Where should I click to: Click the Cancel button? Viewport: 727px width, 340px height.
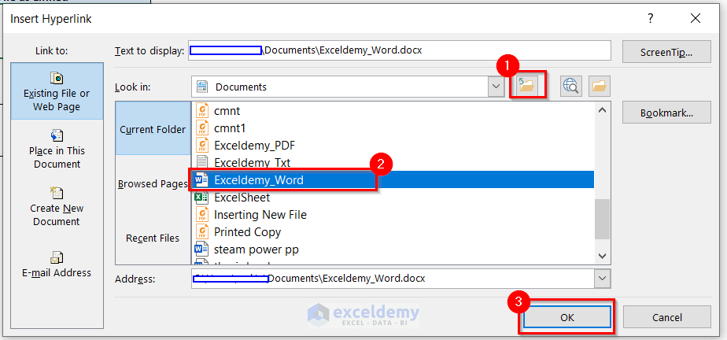click(x=666, y=317)
